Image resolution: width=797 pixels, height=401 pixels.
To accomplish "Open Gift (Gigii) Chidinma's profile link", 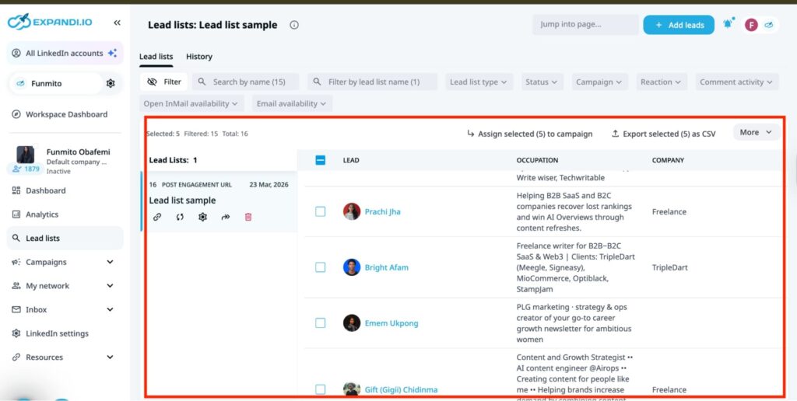I will click(x=401, y=390).
